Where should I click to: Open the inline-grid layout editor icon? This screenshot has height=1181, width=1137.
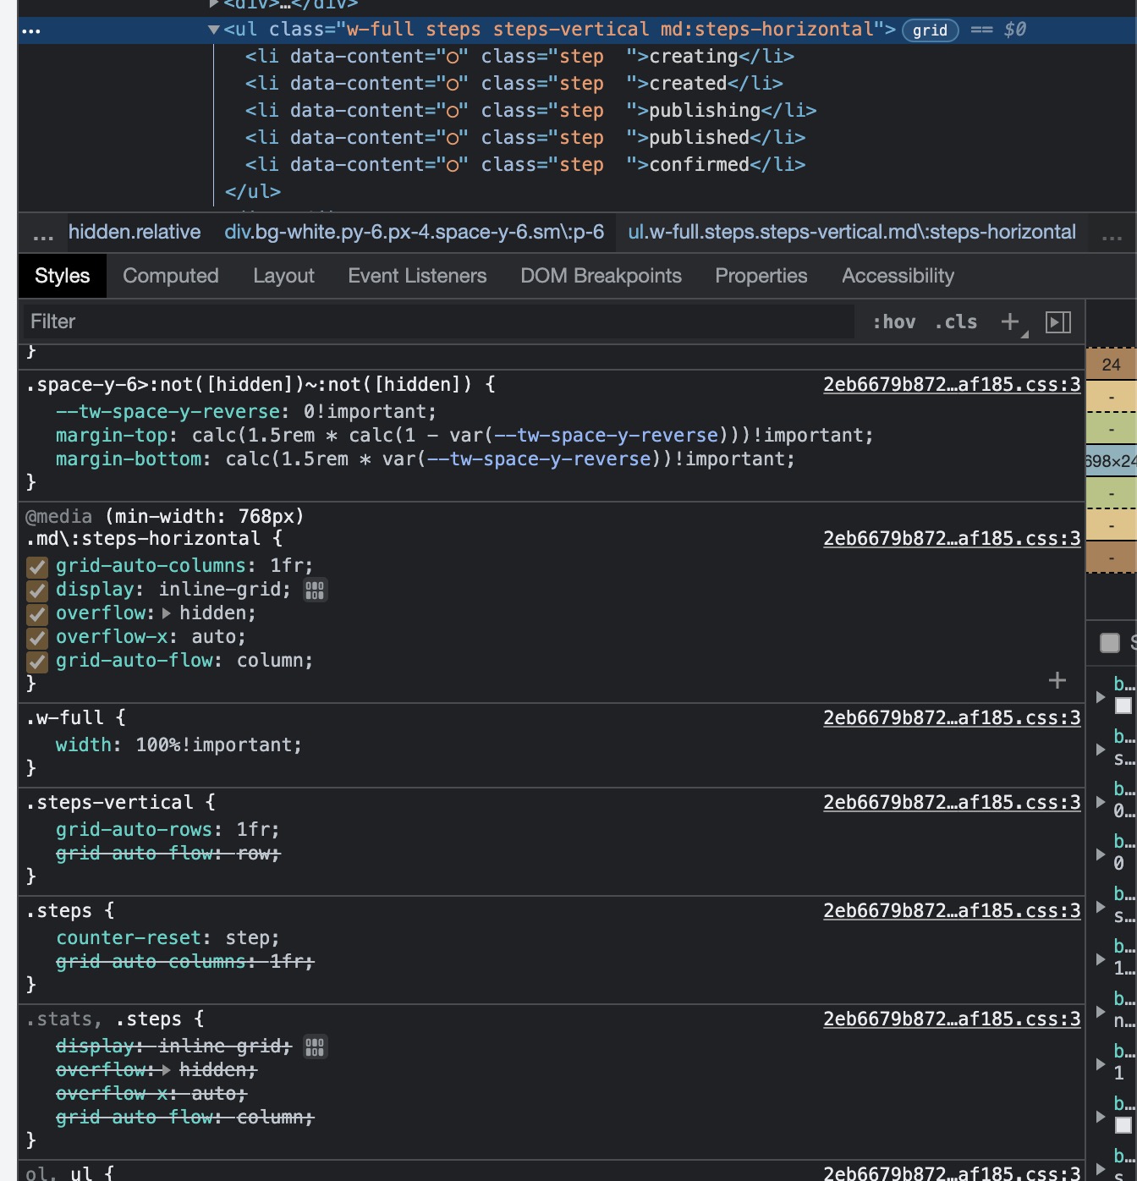tap(315, 590)
